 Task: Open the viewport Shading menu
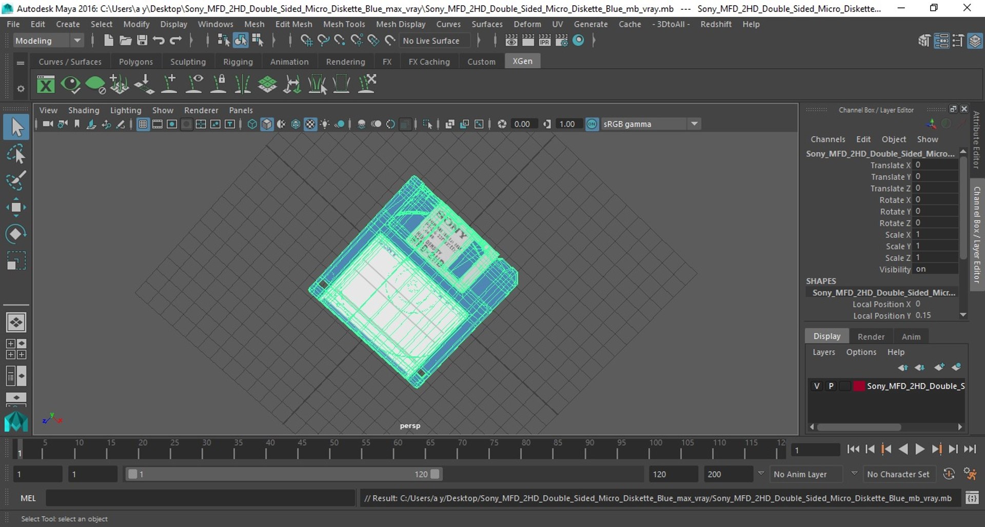click(x=84, y=110)
